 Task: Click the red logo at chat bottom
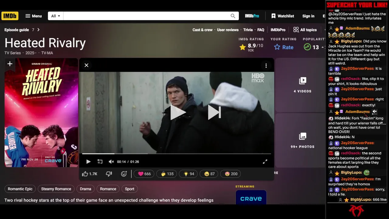pyautogui.click(x=356, y=210)
